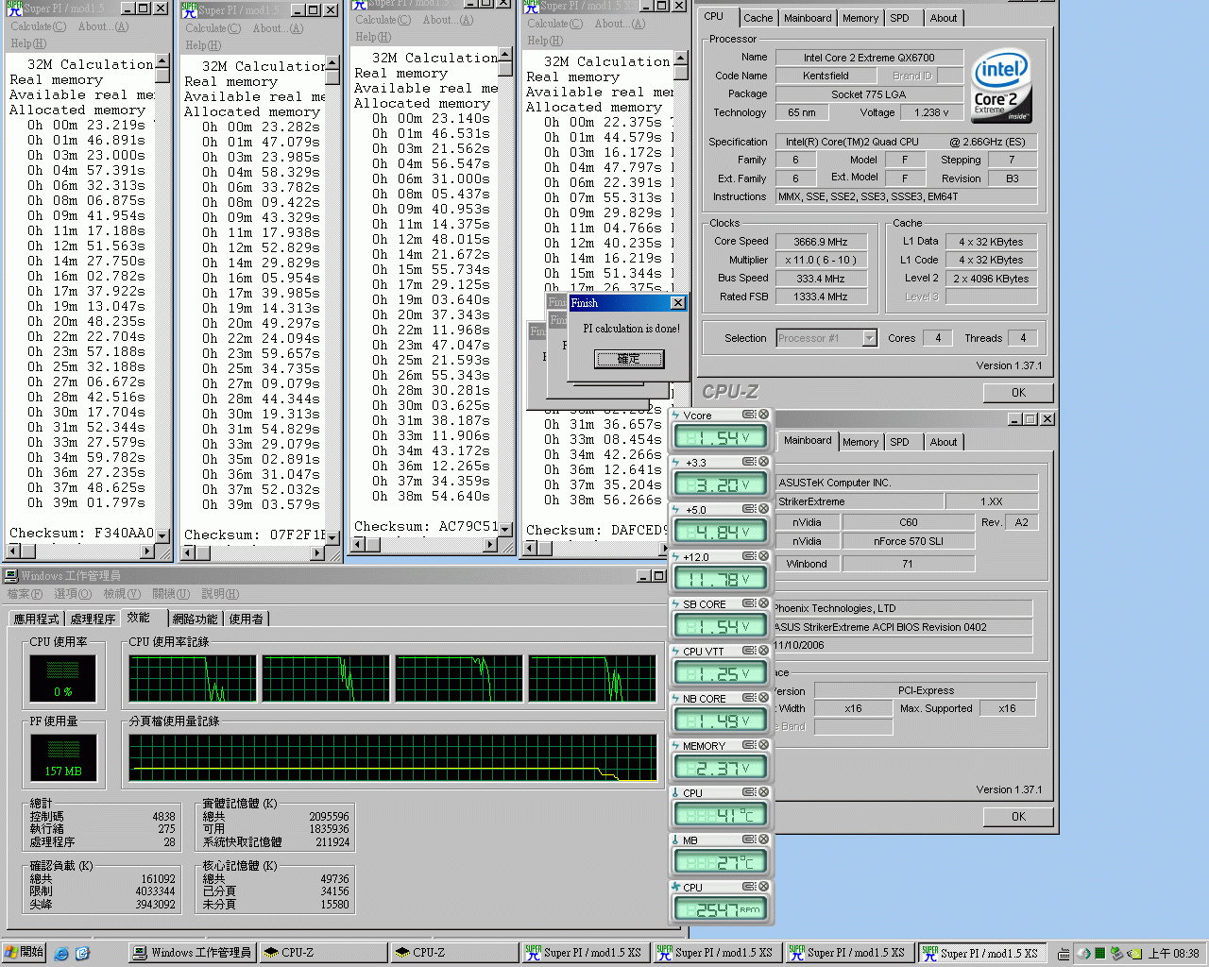Open settings icon on the +12.0 voltage widget

(x=748, y=556)
